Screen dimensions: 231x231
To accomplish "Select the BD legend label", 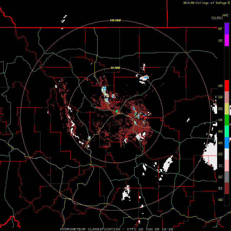I will click(x=220, y=109).
